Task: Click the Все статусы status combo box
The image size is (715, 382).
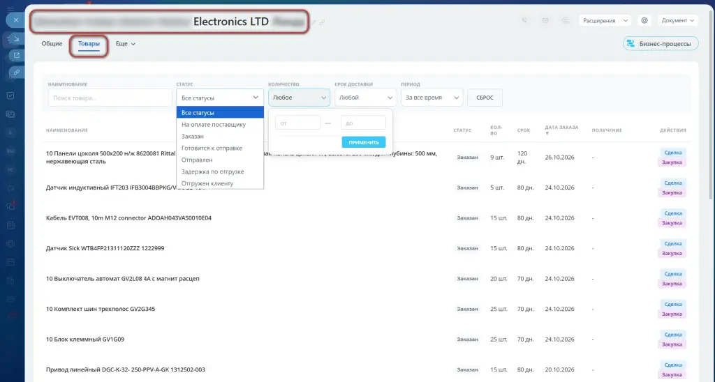Action: pos(220,98)
